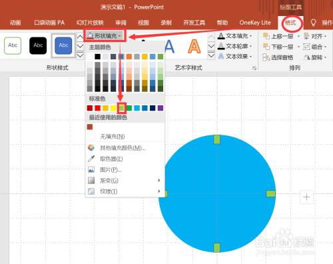Click the plus button beside the circle
Image resolution: width=333 pixels, height=264 pixels.
tap(306, 197)
